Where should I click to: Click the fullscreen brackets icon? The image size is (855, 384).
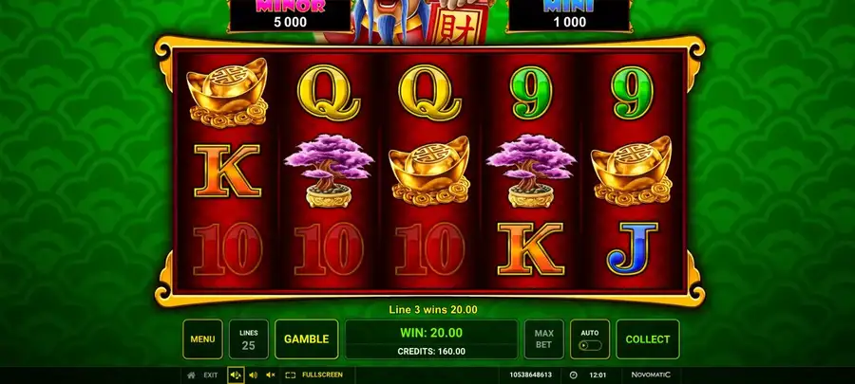coord(290,375)
